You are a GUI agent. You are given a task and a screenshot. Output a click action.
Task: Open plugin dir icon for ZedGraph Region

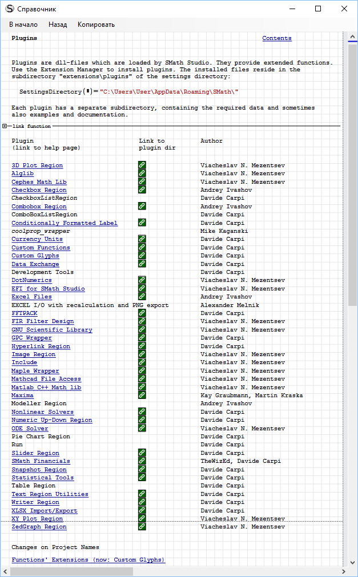coord(142,527)
